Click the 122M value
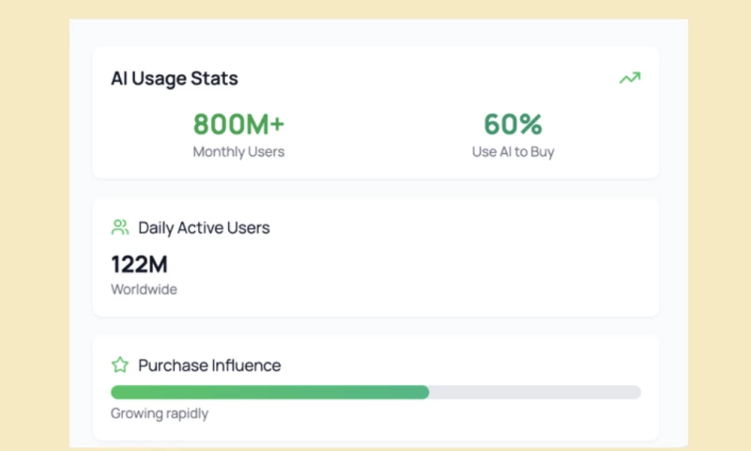 [x=139, y=265]
